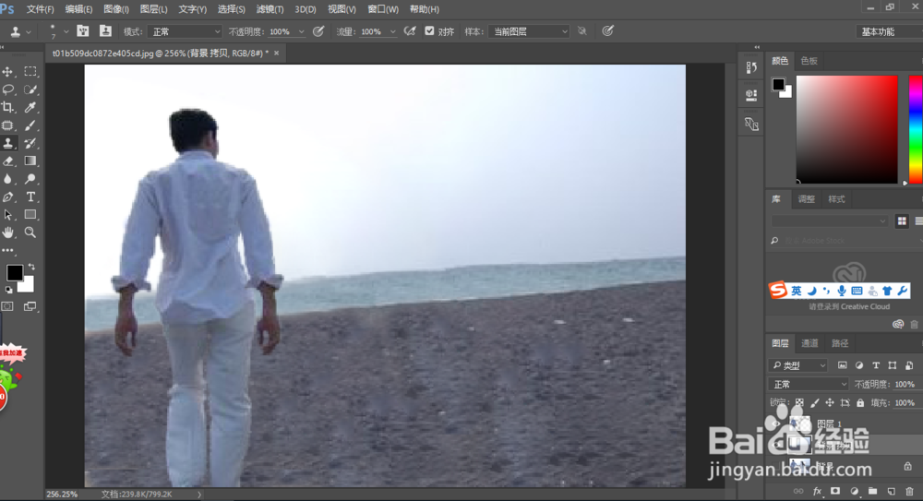Click the layer effects fx icon

tap(817, 491)
